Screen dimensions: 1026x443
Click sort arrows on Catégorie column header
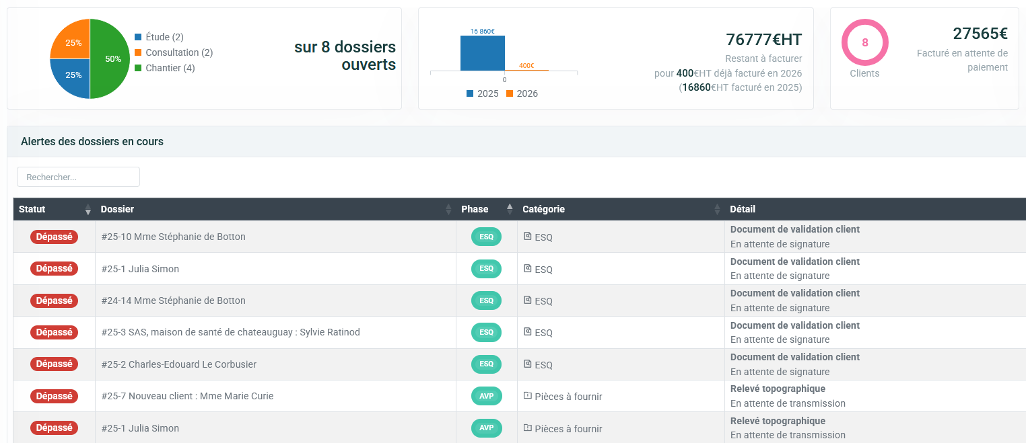pyautogui.click(x=717, y=210)
